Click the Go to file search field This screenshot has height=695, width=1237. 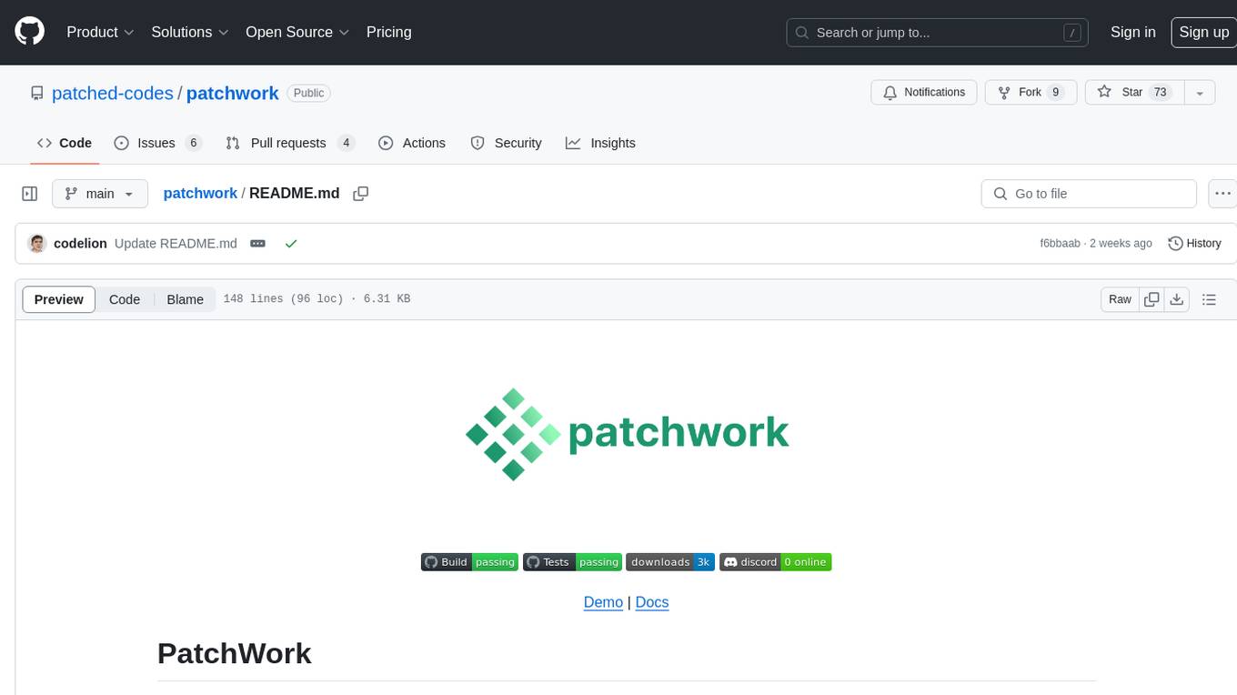1089,194
